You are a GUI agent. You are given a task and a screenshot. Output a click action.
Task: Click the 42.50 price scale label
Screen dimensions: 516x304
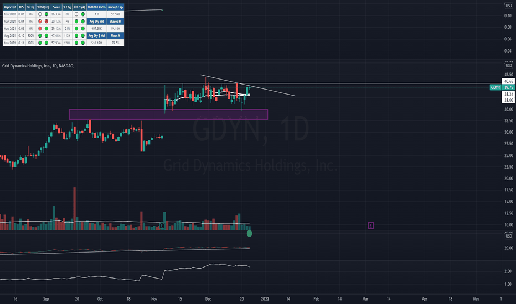pyautogui.click(x=508, y=75)
